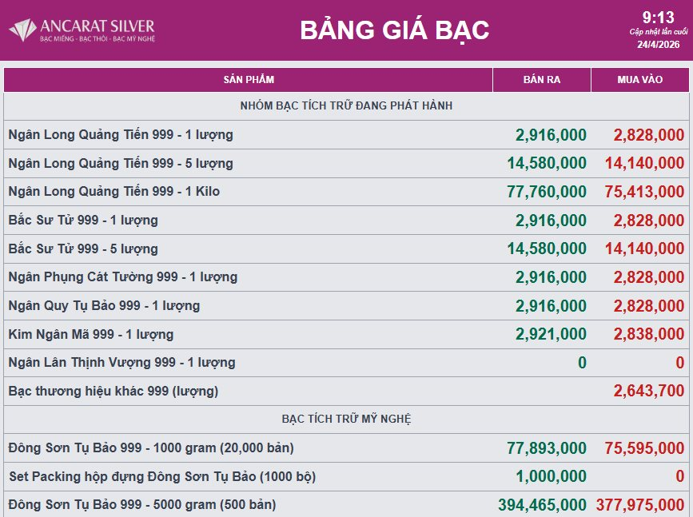The image size is (693, 517).
Task: Select the BÁN RA column header
Action: click(541, 80)
